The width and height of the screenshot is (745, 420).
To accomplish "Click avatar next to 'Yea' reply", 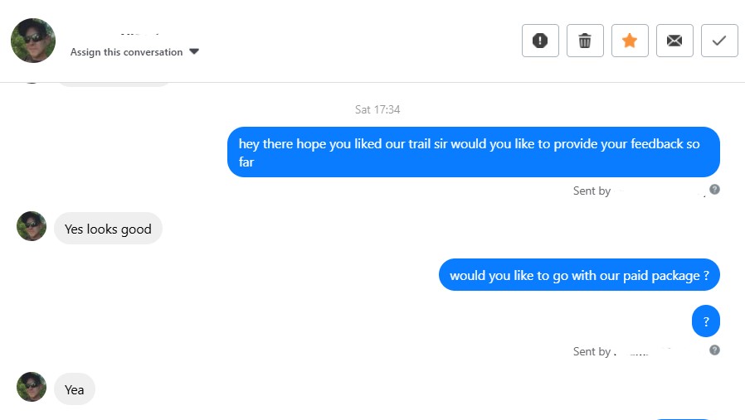I will (x=32, y=388).
